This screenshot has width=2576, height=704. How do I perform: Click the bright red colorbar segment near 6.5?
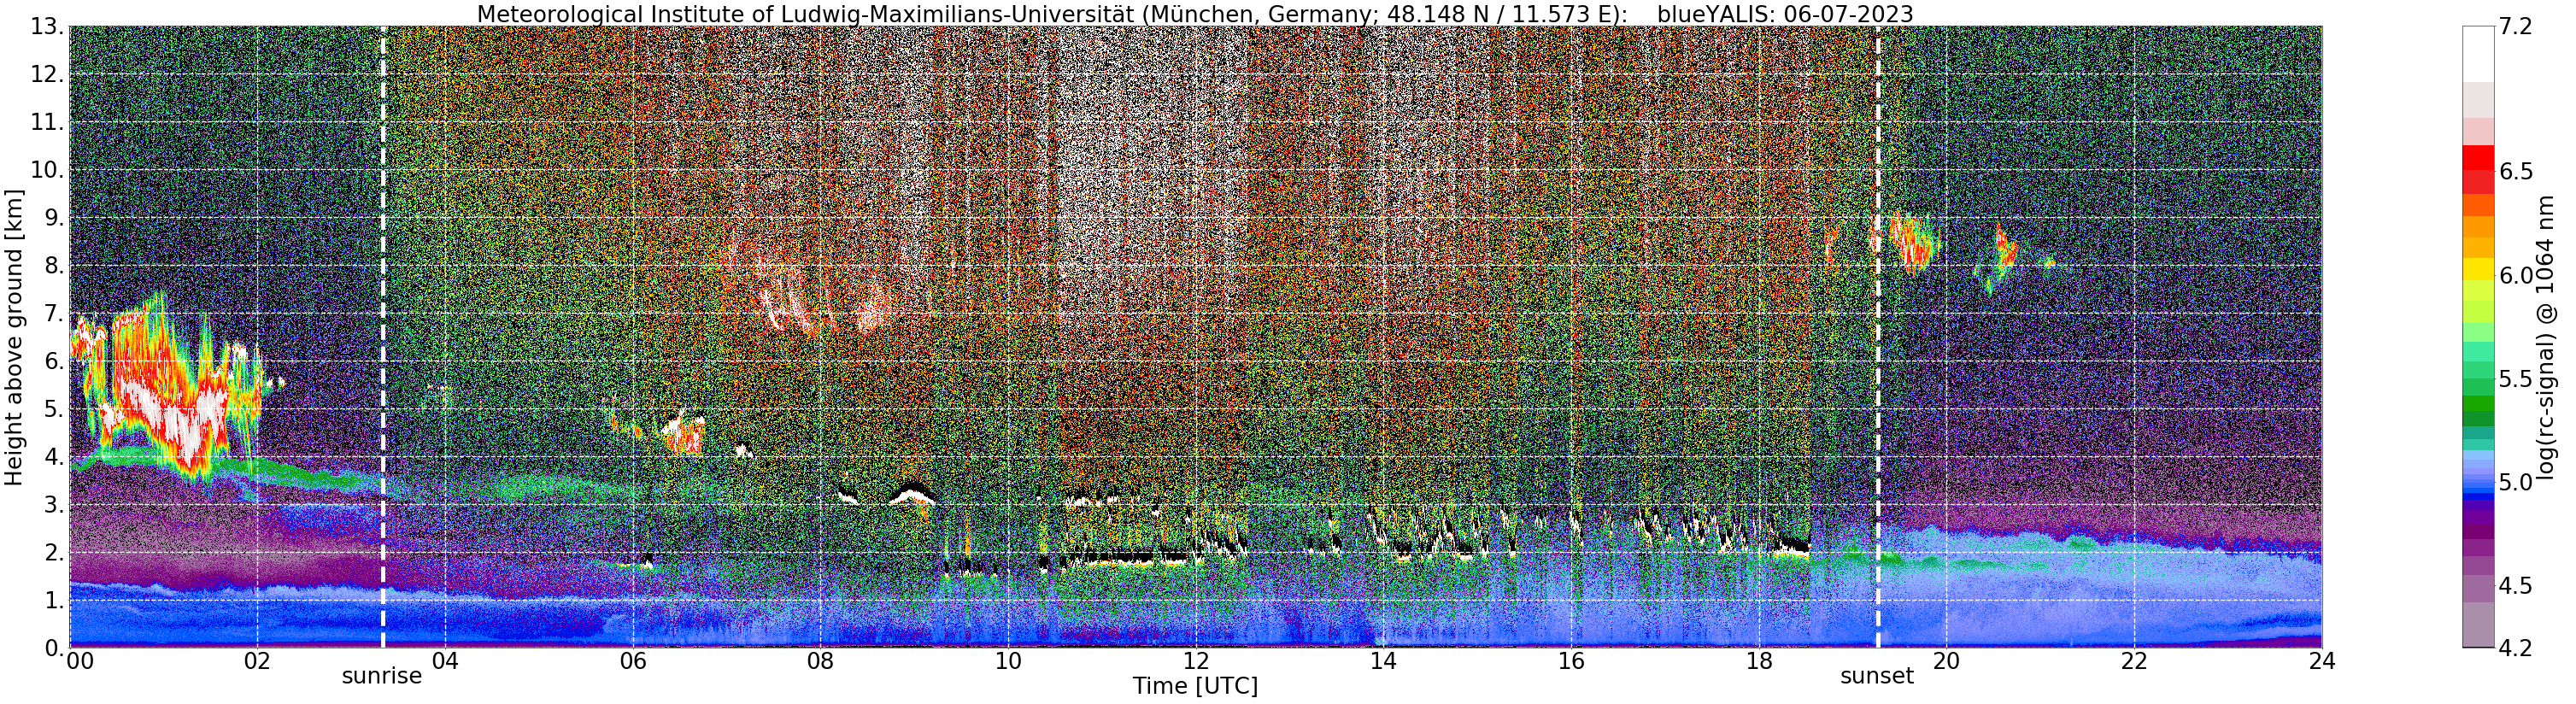2478,158
